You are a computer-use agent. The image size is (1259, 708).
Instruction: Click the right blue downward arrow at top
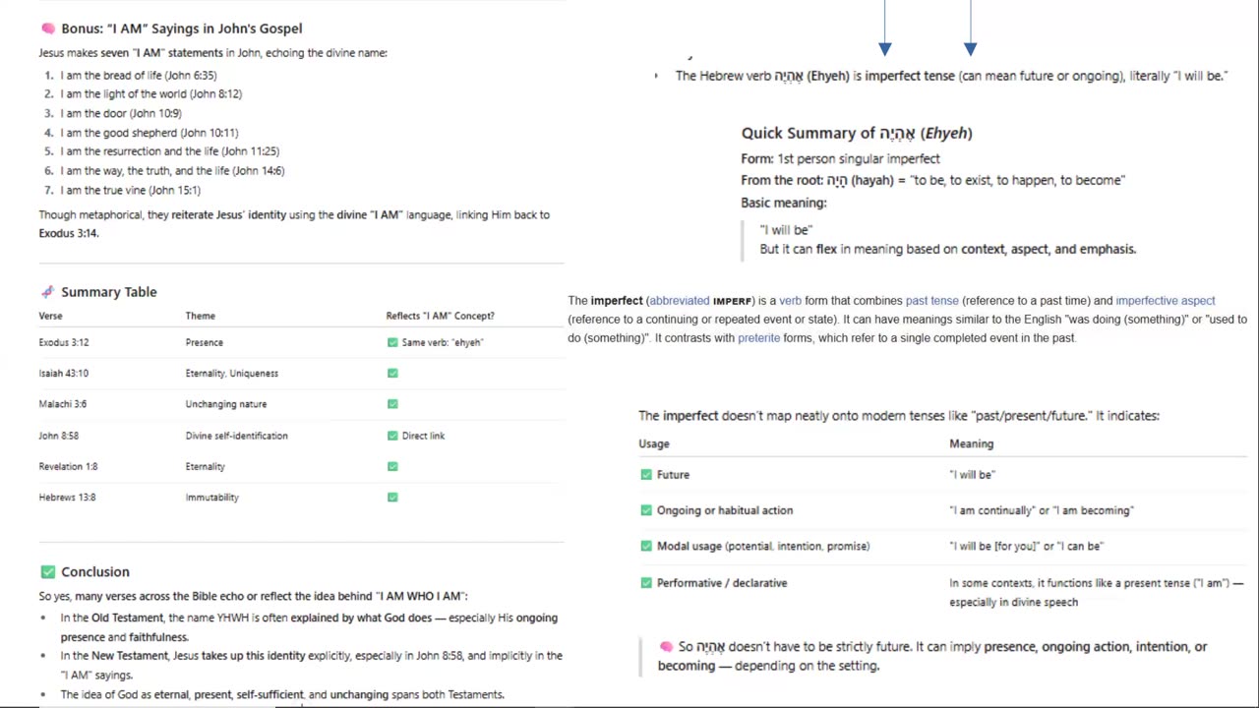(971, 46)
